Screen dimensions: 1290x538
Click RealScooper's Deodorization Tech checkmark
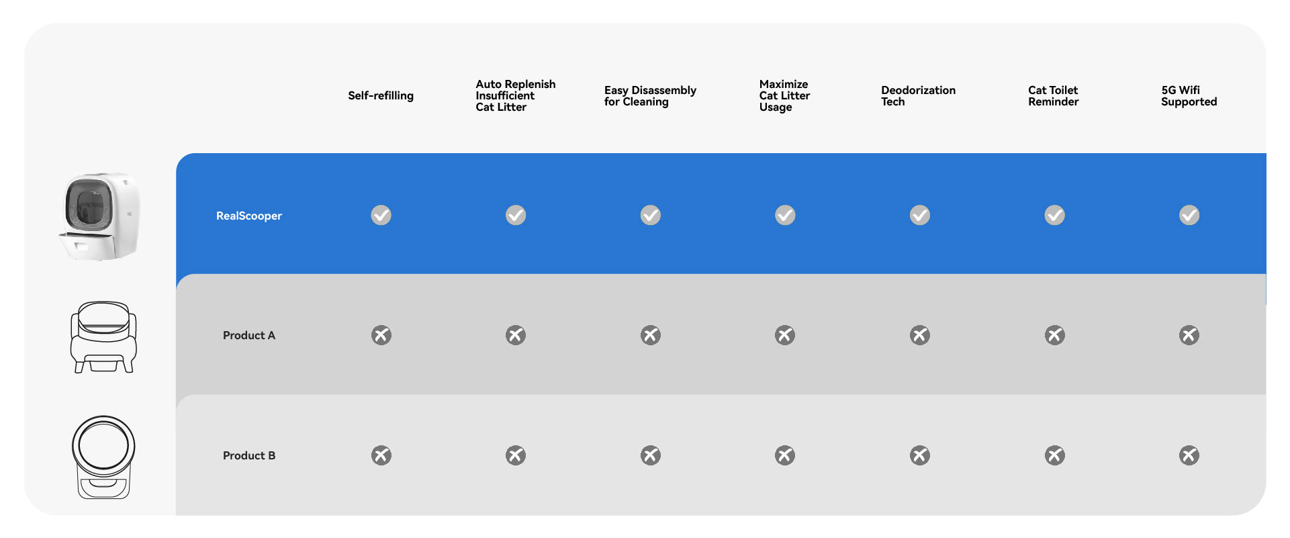coord(919,215)
